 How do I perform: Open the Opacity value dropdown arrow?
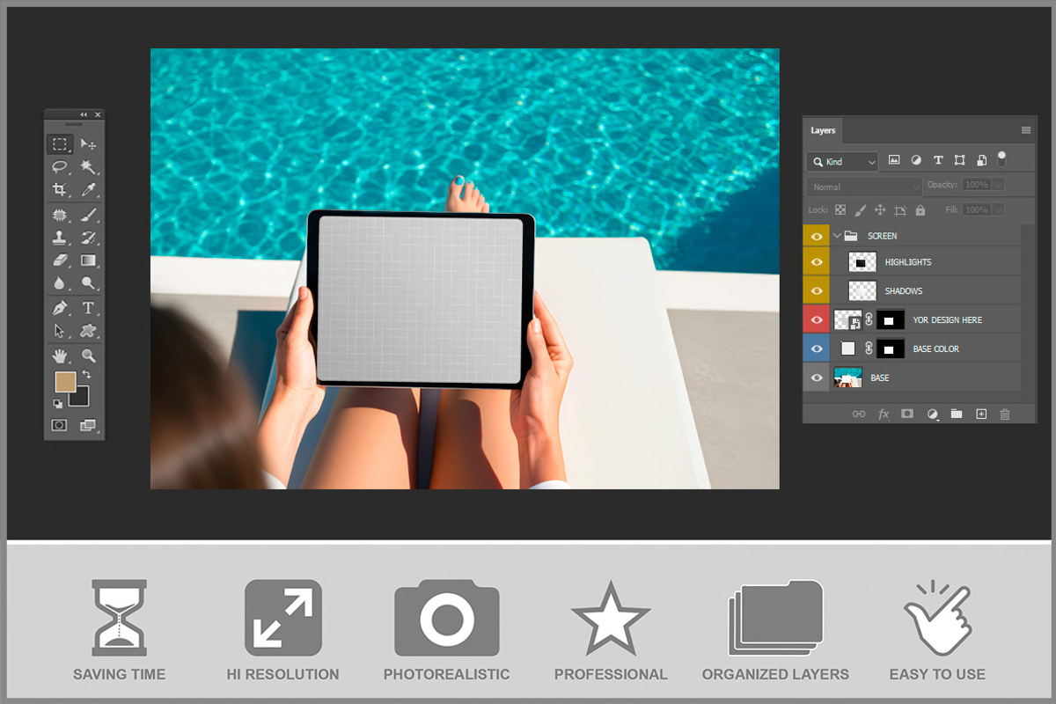click(996, 185)
